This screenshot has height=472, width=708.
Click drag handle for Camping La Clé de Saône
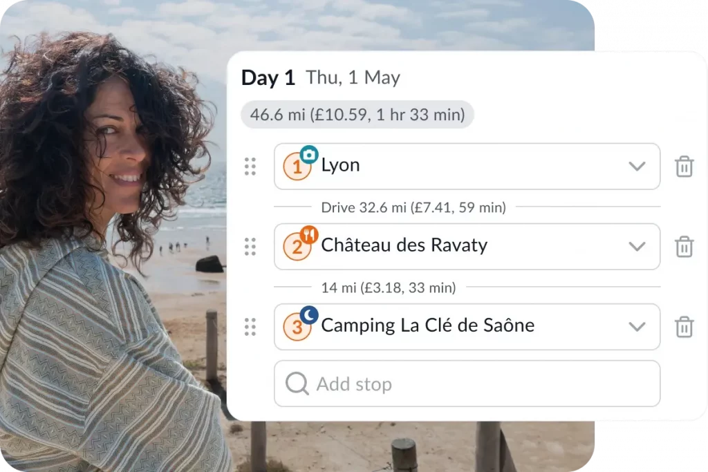(250, 327)
